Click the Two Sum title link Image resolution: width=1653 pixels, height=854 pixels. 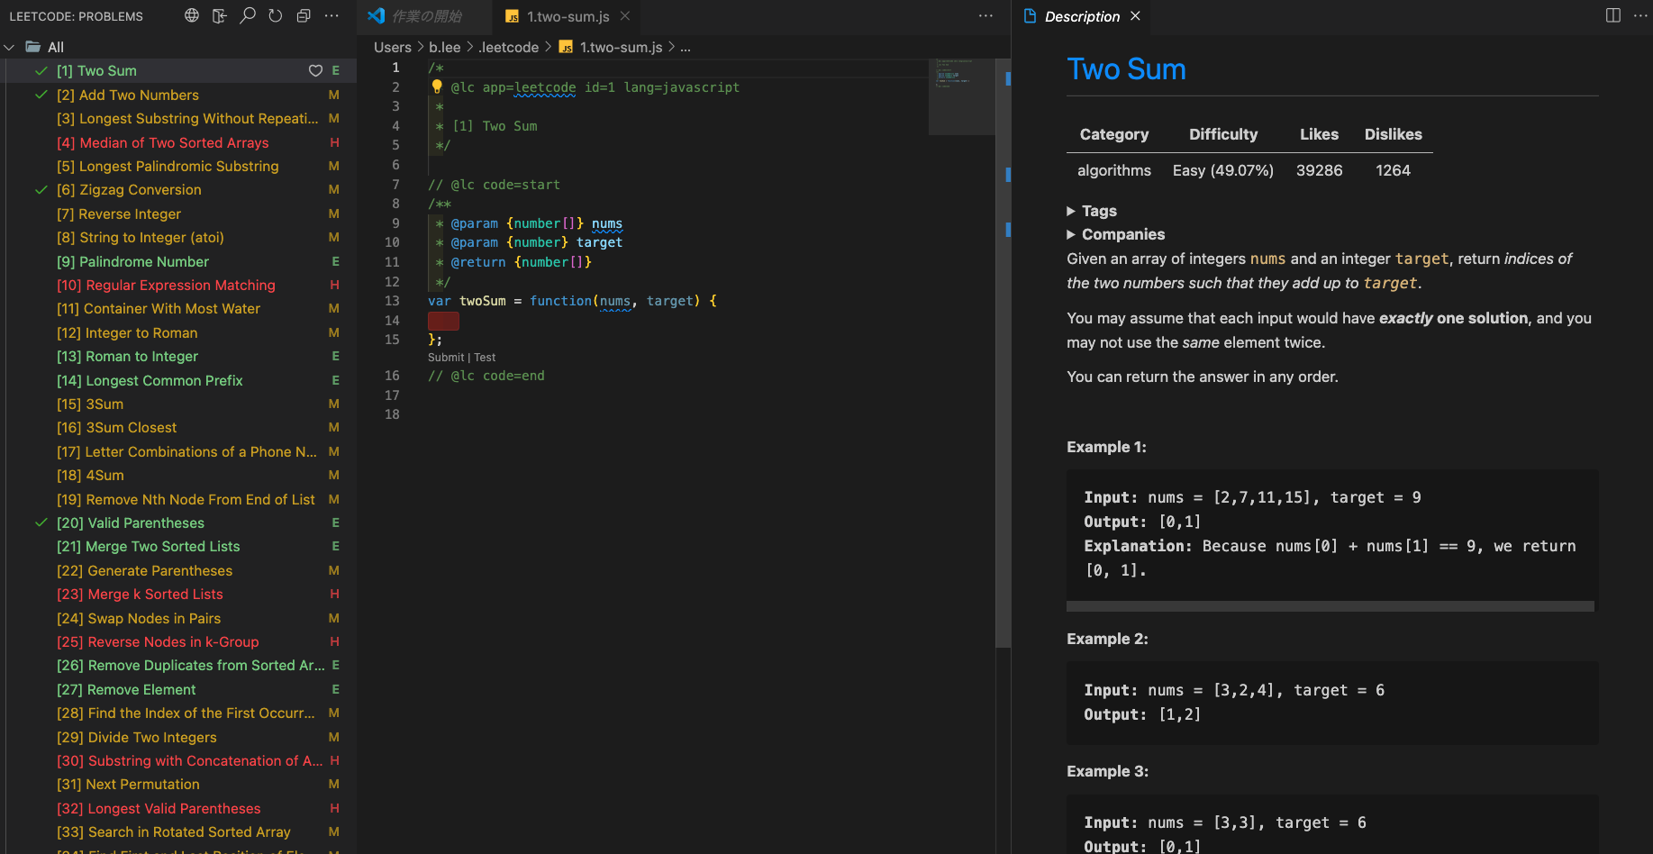pos(1126,69)
